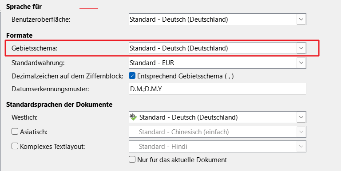Expand the Gebietsschema dropdown arrow
Viewport: 341px width, 171px height.
point(301,48)
